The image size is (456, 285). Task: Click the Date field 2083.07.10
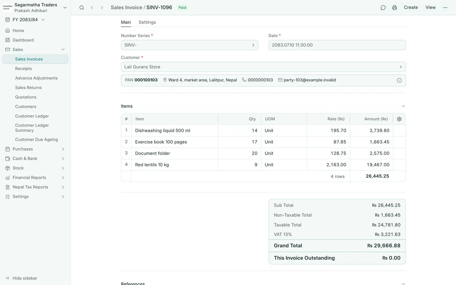tap(337, 45)
